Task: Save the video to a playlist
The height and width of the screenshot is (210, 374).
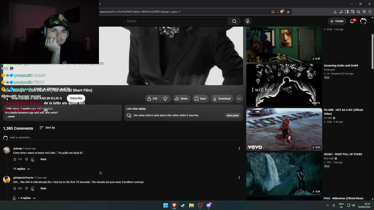Action: [x=200, y=99]
